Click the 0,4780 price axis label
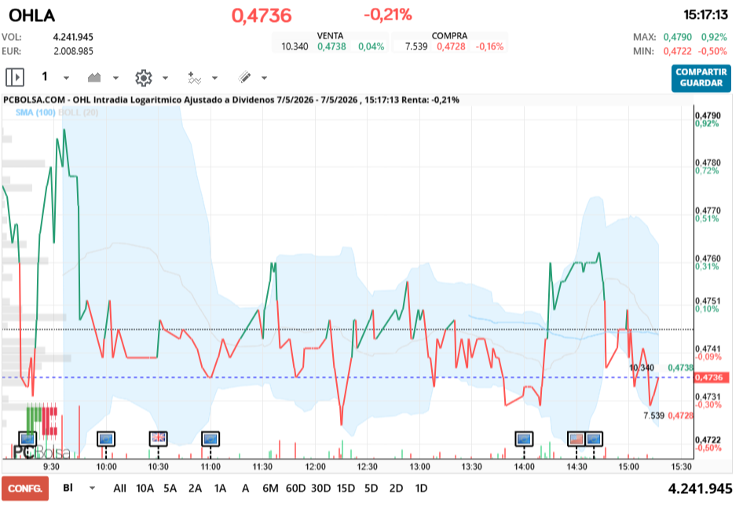Screen dimensions: 743x505 (x=708, y=163)
